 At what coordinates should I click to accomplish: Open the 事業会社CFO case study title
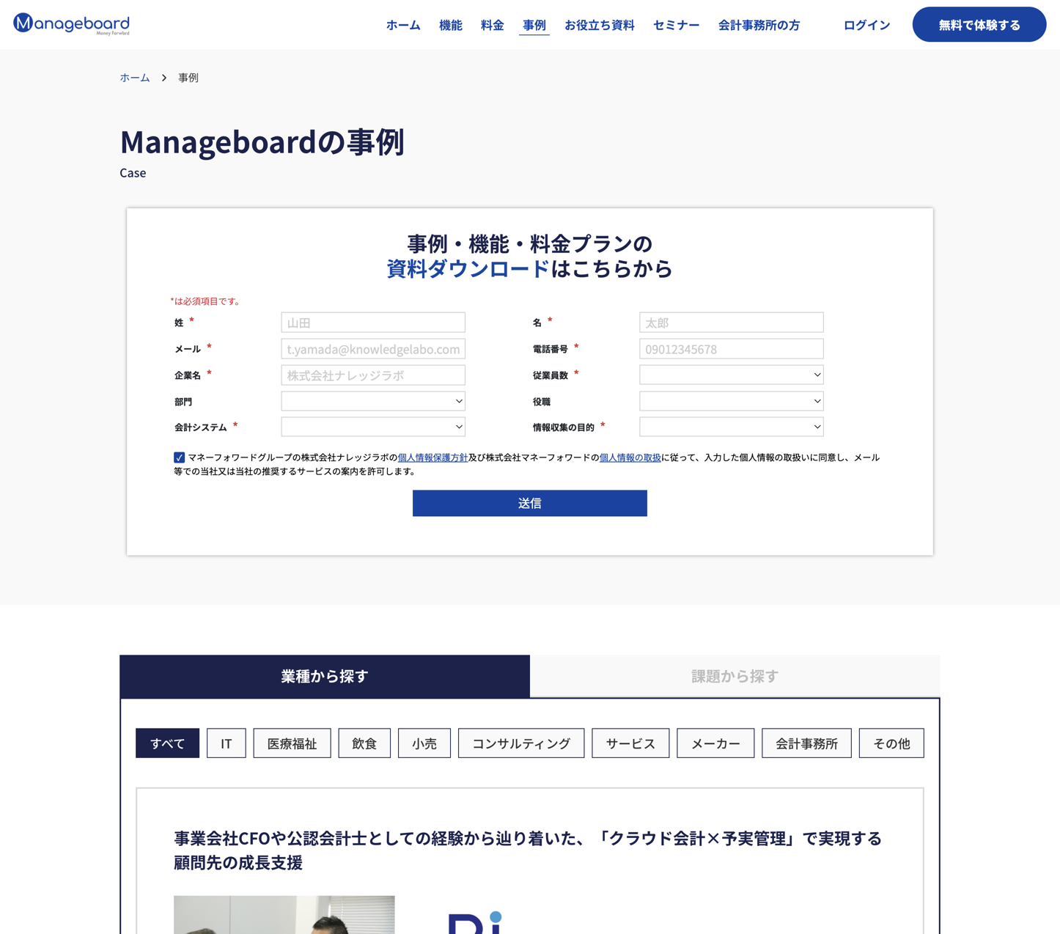click(x=528, y=850)
